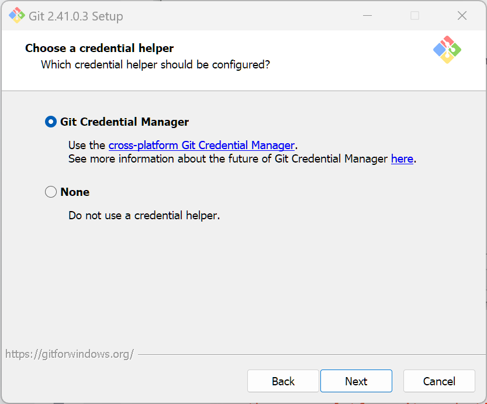487x404 pixels.
Task: Click the gitforwindows.org URL text
Action: coord(70,354)
